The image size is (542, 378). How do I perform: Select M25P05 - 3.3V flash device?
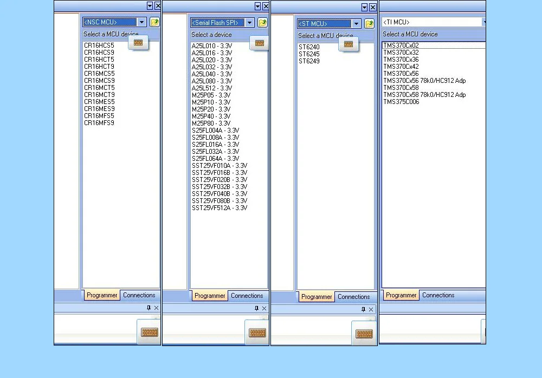click(211, 95)
